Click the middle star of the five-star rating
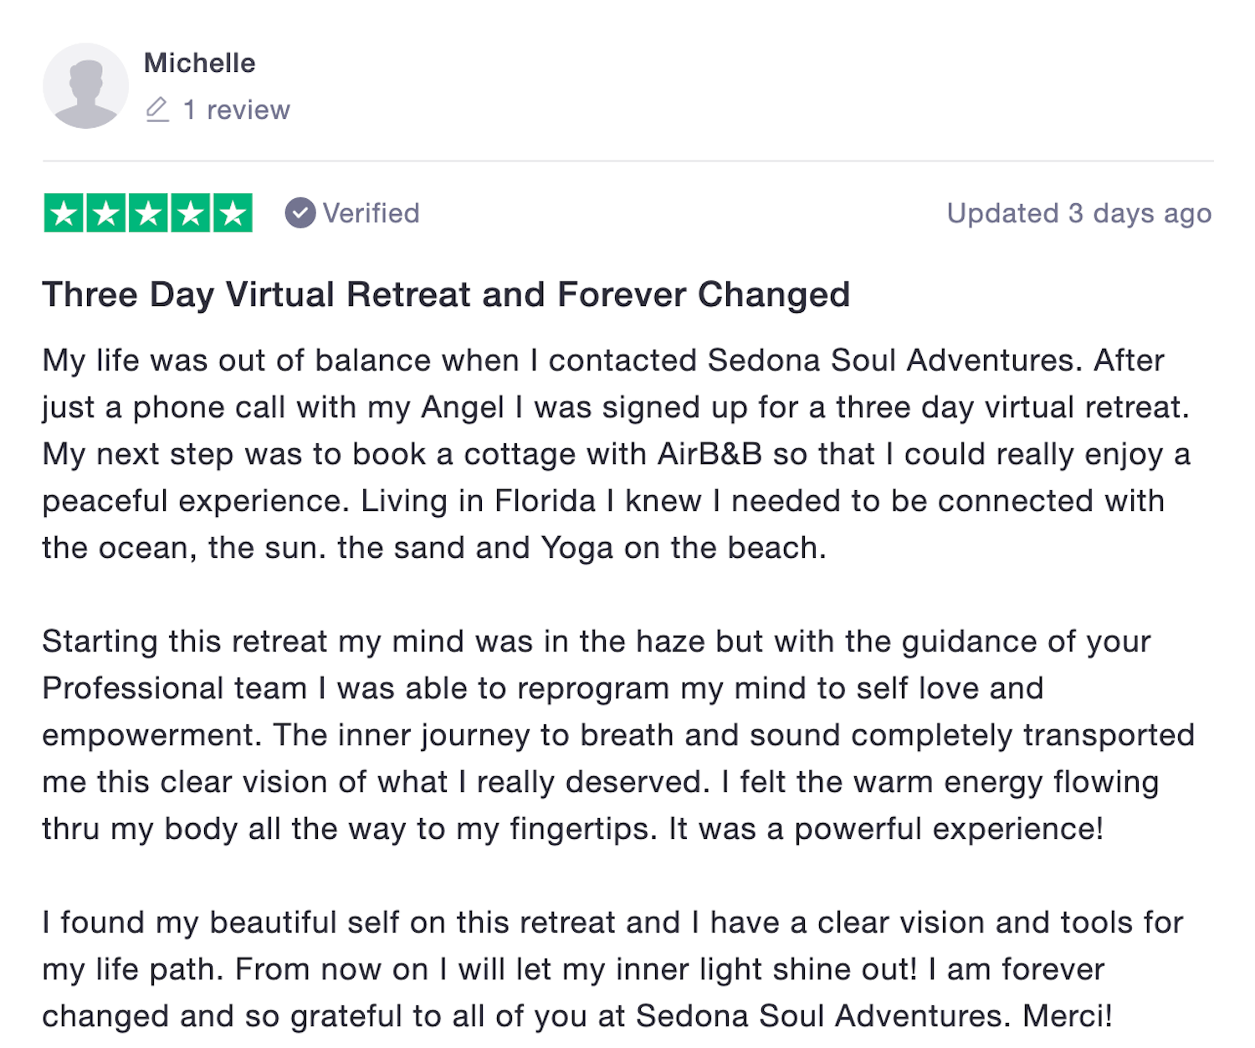This screenshot has width=1255, height=1048. (x=147, y=213)
